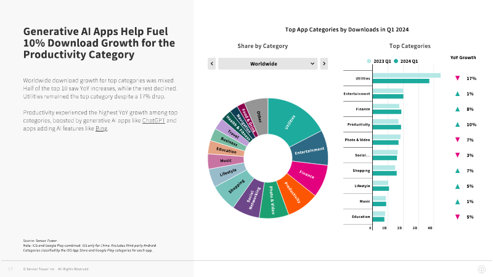Click the next region arrow button
493x277 pixels.
click(x=324, y=64)
